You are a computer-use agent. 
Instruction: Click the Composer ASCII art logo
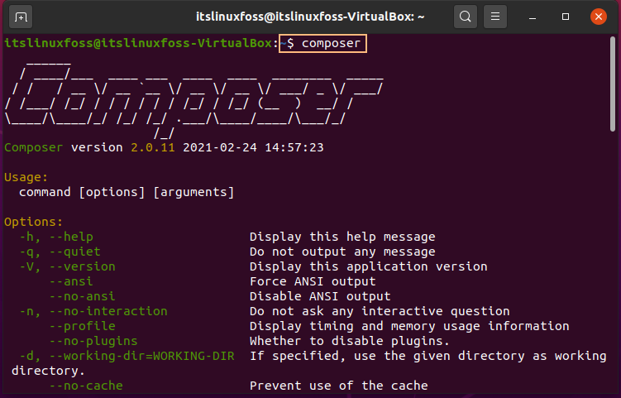[194, 99]
